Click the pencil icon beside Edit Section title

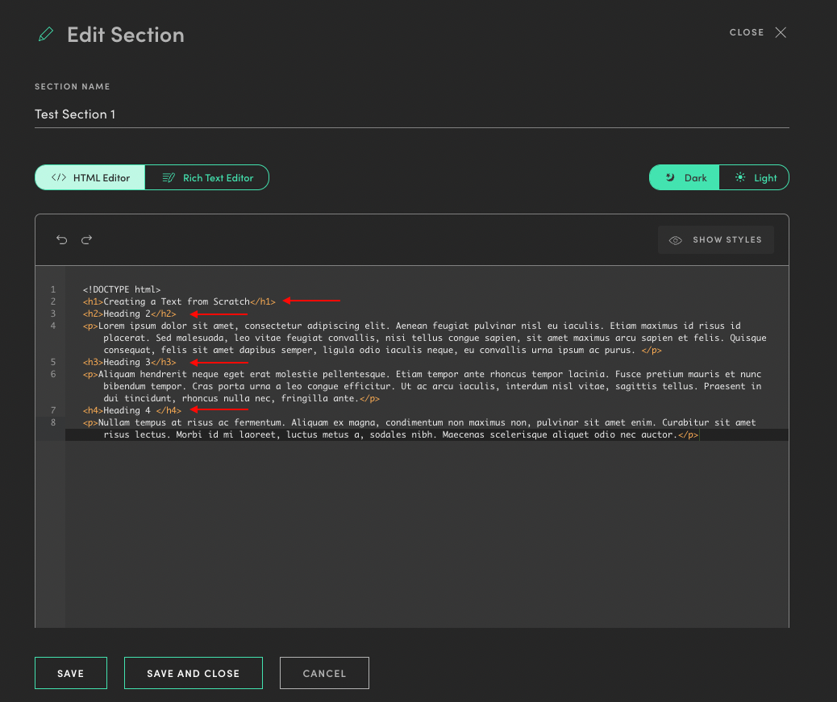click(46, 34)
